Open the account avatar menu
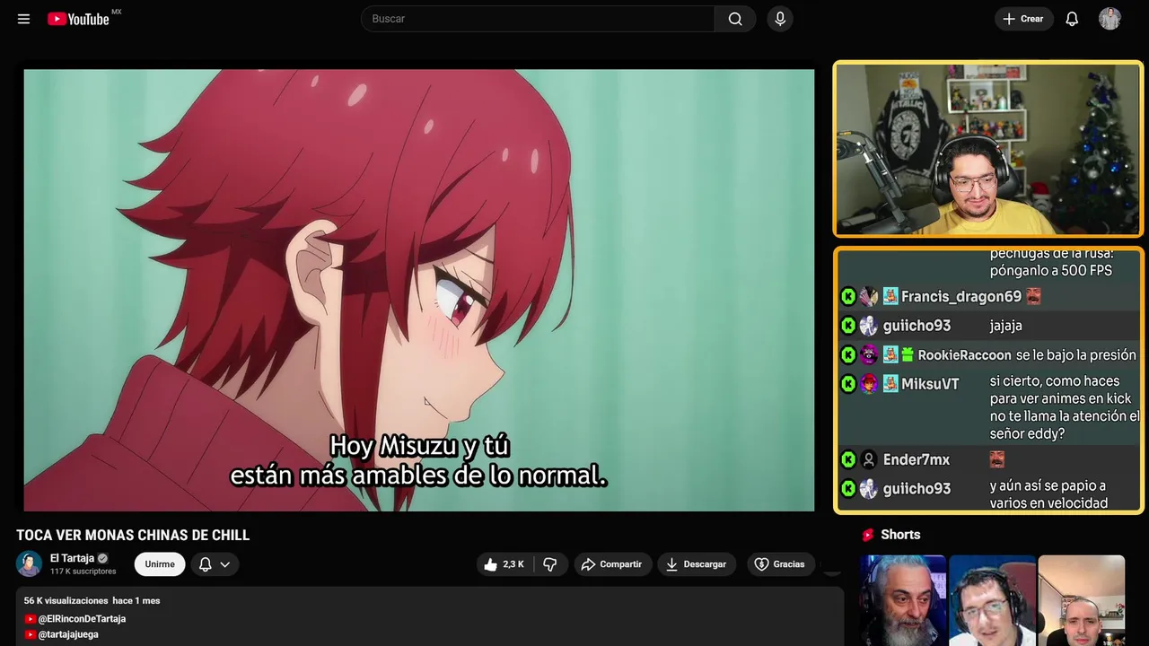The image size is (1149, 646). click(x=1110, y=19)
